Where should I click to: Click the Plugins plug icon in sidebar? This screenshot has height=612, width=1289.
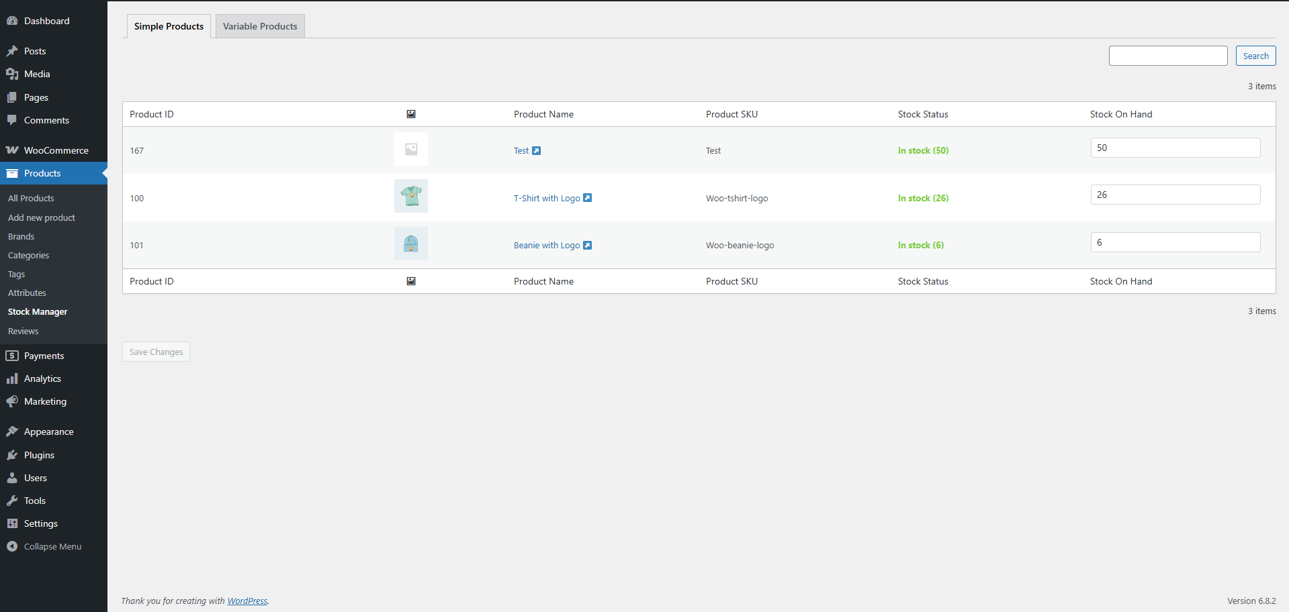click(12, 455)
